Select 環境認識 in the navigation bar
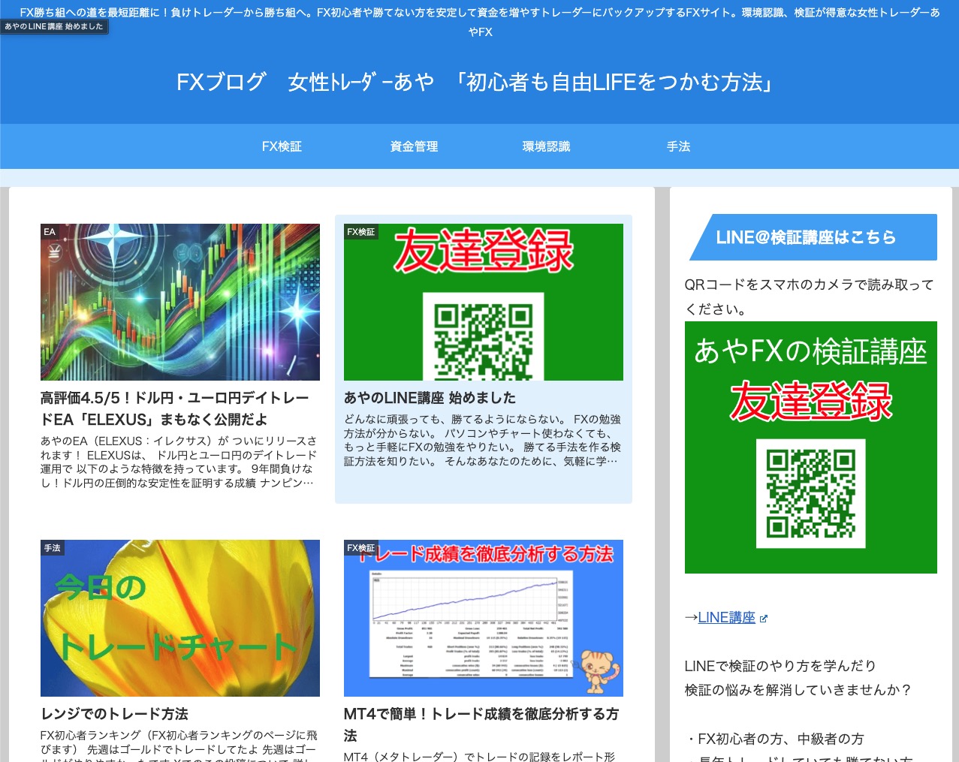 coord(546,146)
